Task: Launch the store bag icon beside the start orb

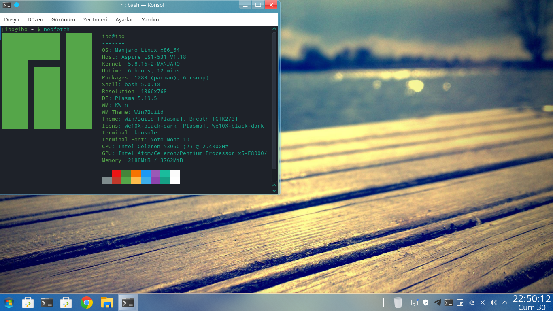Action: (x=28, y=302)
